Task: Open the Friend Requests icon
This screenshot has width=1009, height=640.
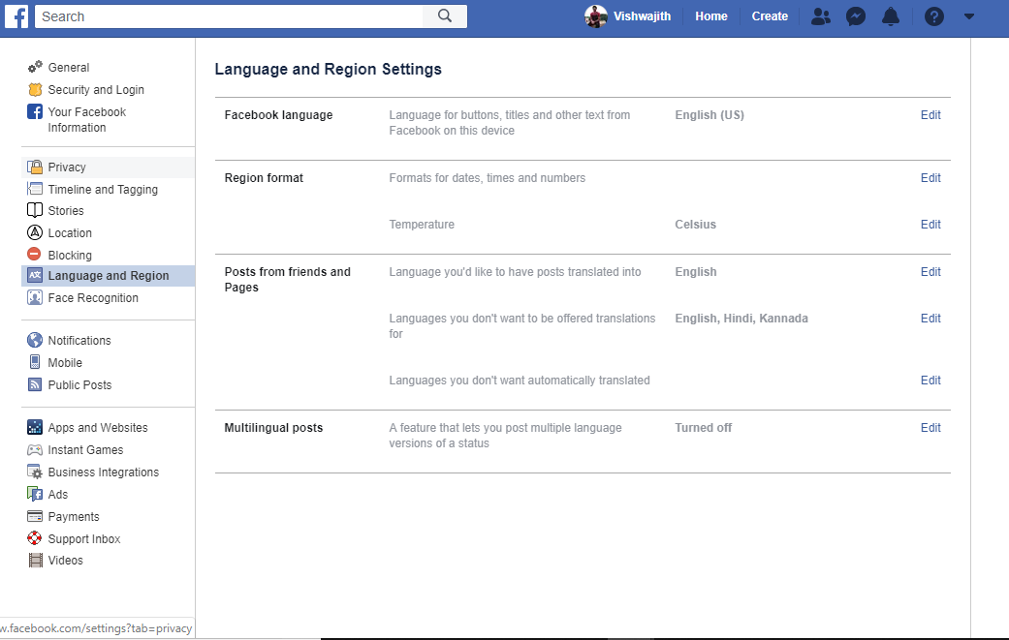Action: click(821, 16)
